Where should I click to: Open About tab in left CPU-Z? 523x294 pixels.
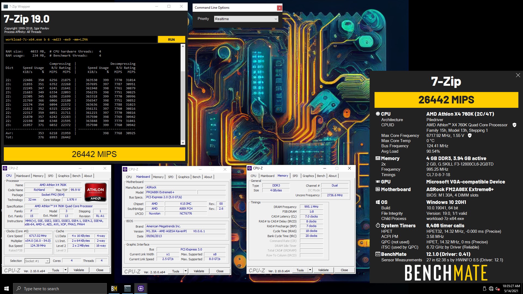pyautogui.click(x=88, y=176)
